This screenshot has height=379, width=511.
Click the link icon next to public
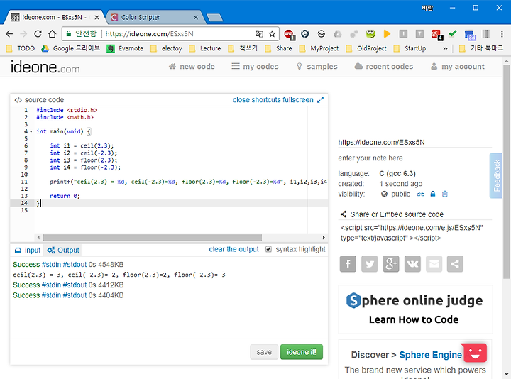pos(421,194)
